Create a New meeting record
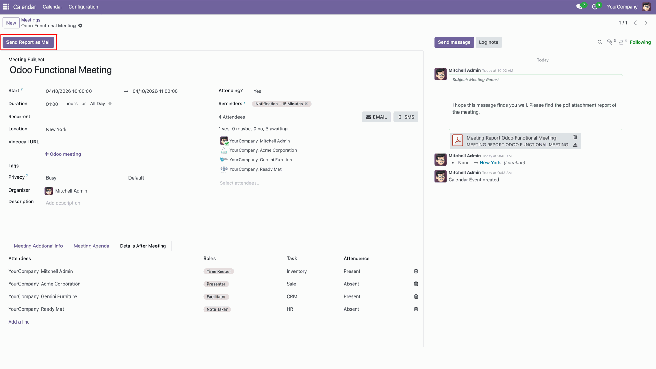The image size is (656, 369). click(x=11, y=23)
